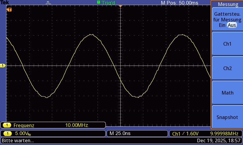
Task: Click the 9.99998MHz trigger frequency readout
Action: (x=224, y=134)
